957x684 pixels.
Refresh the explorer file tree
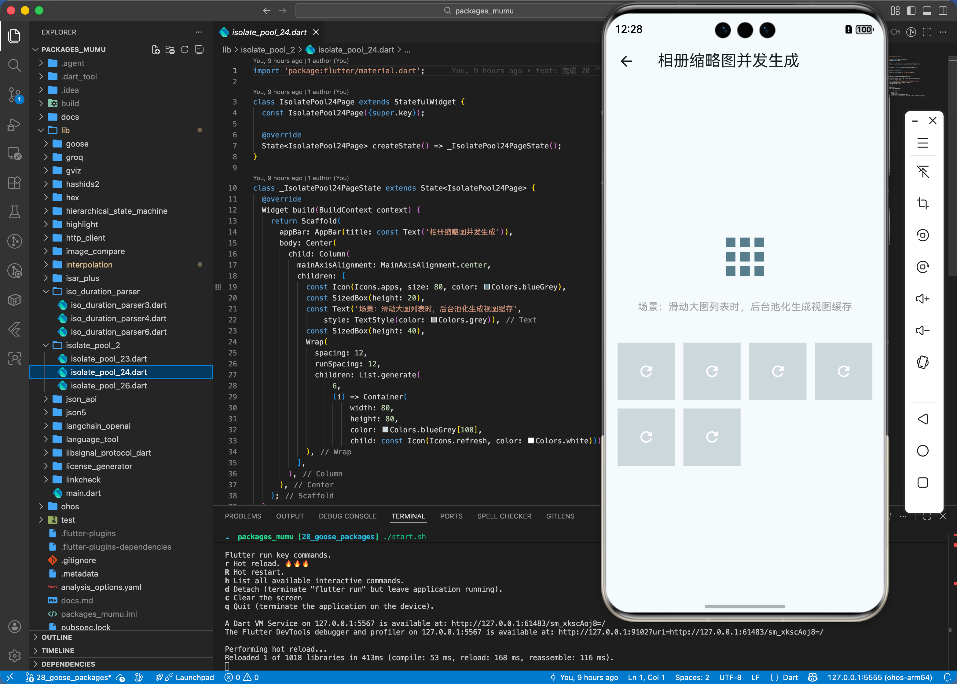click(x=185, y=50)
